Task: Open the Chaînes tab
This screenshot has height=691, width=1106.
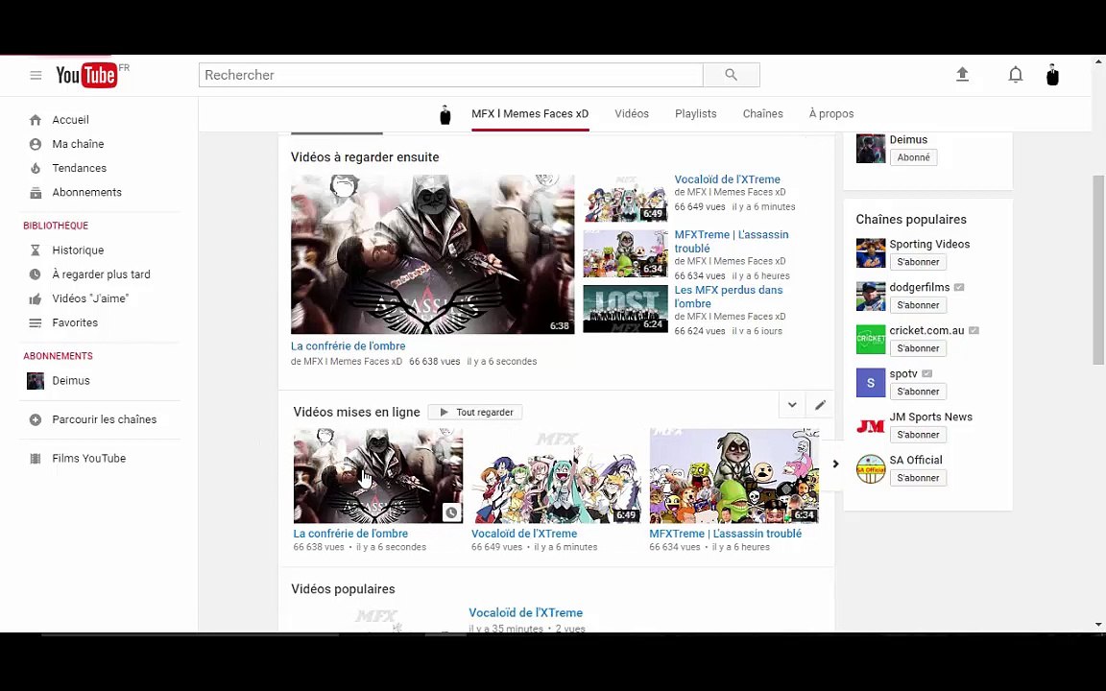Action: point(762,113)
